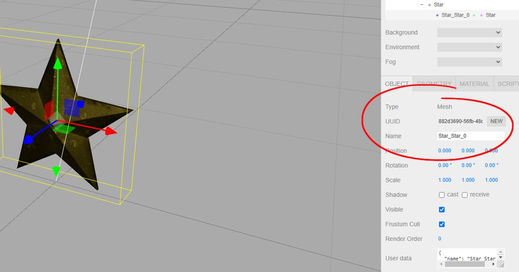Click inside the User data text area
This screenshot has width=519, height=272.
467,255
